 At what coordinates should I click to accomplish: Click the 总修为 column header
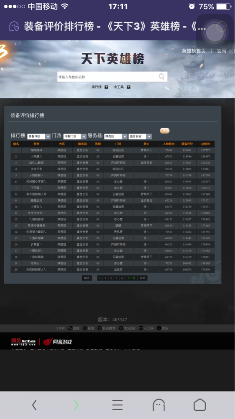(x=205, y=144)
